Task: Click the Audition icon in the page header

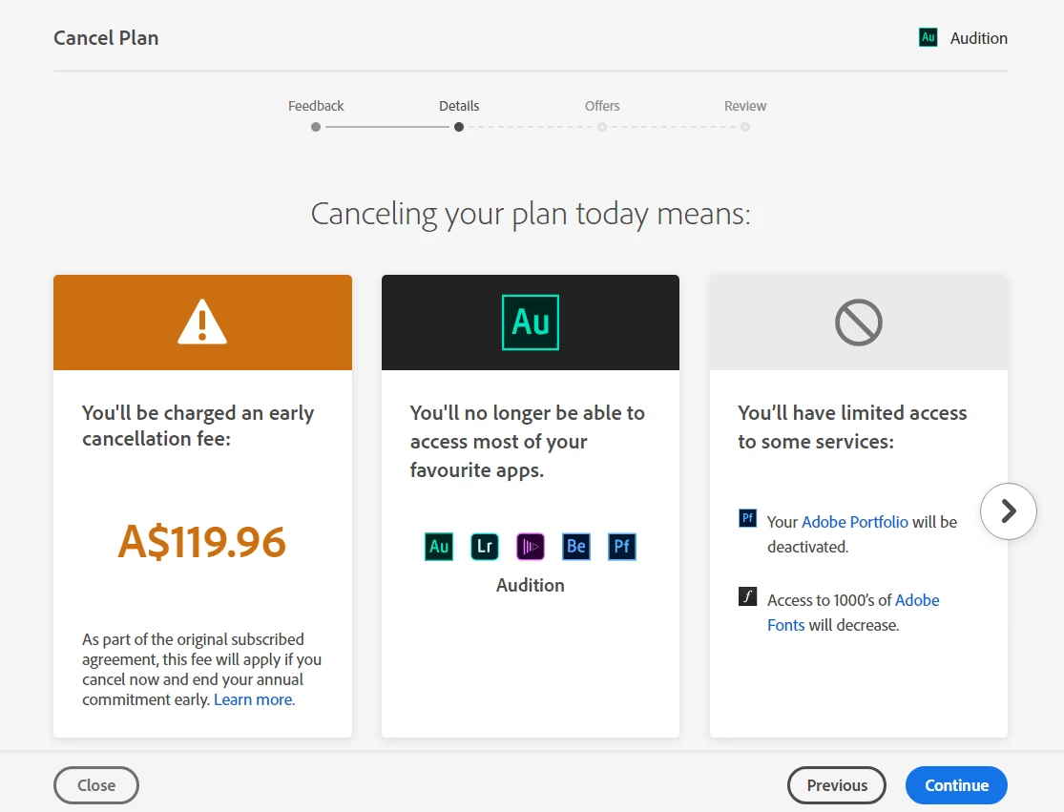Action: [x=928, y=38]
